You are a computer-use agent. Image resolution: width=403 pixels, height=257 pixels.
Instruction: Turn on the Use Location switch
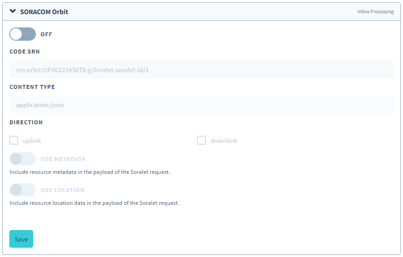tap(23, 190)
